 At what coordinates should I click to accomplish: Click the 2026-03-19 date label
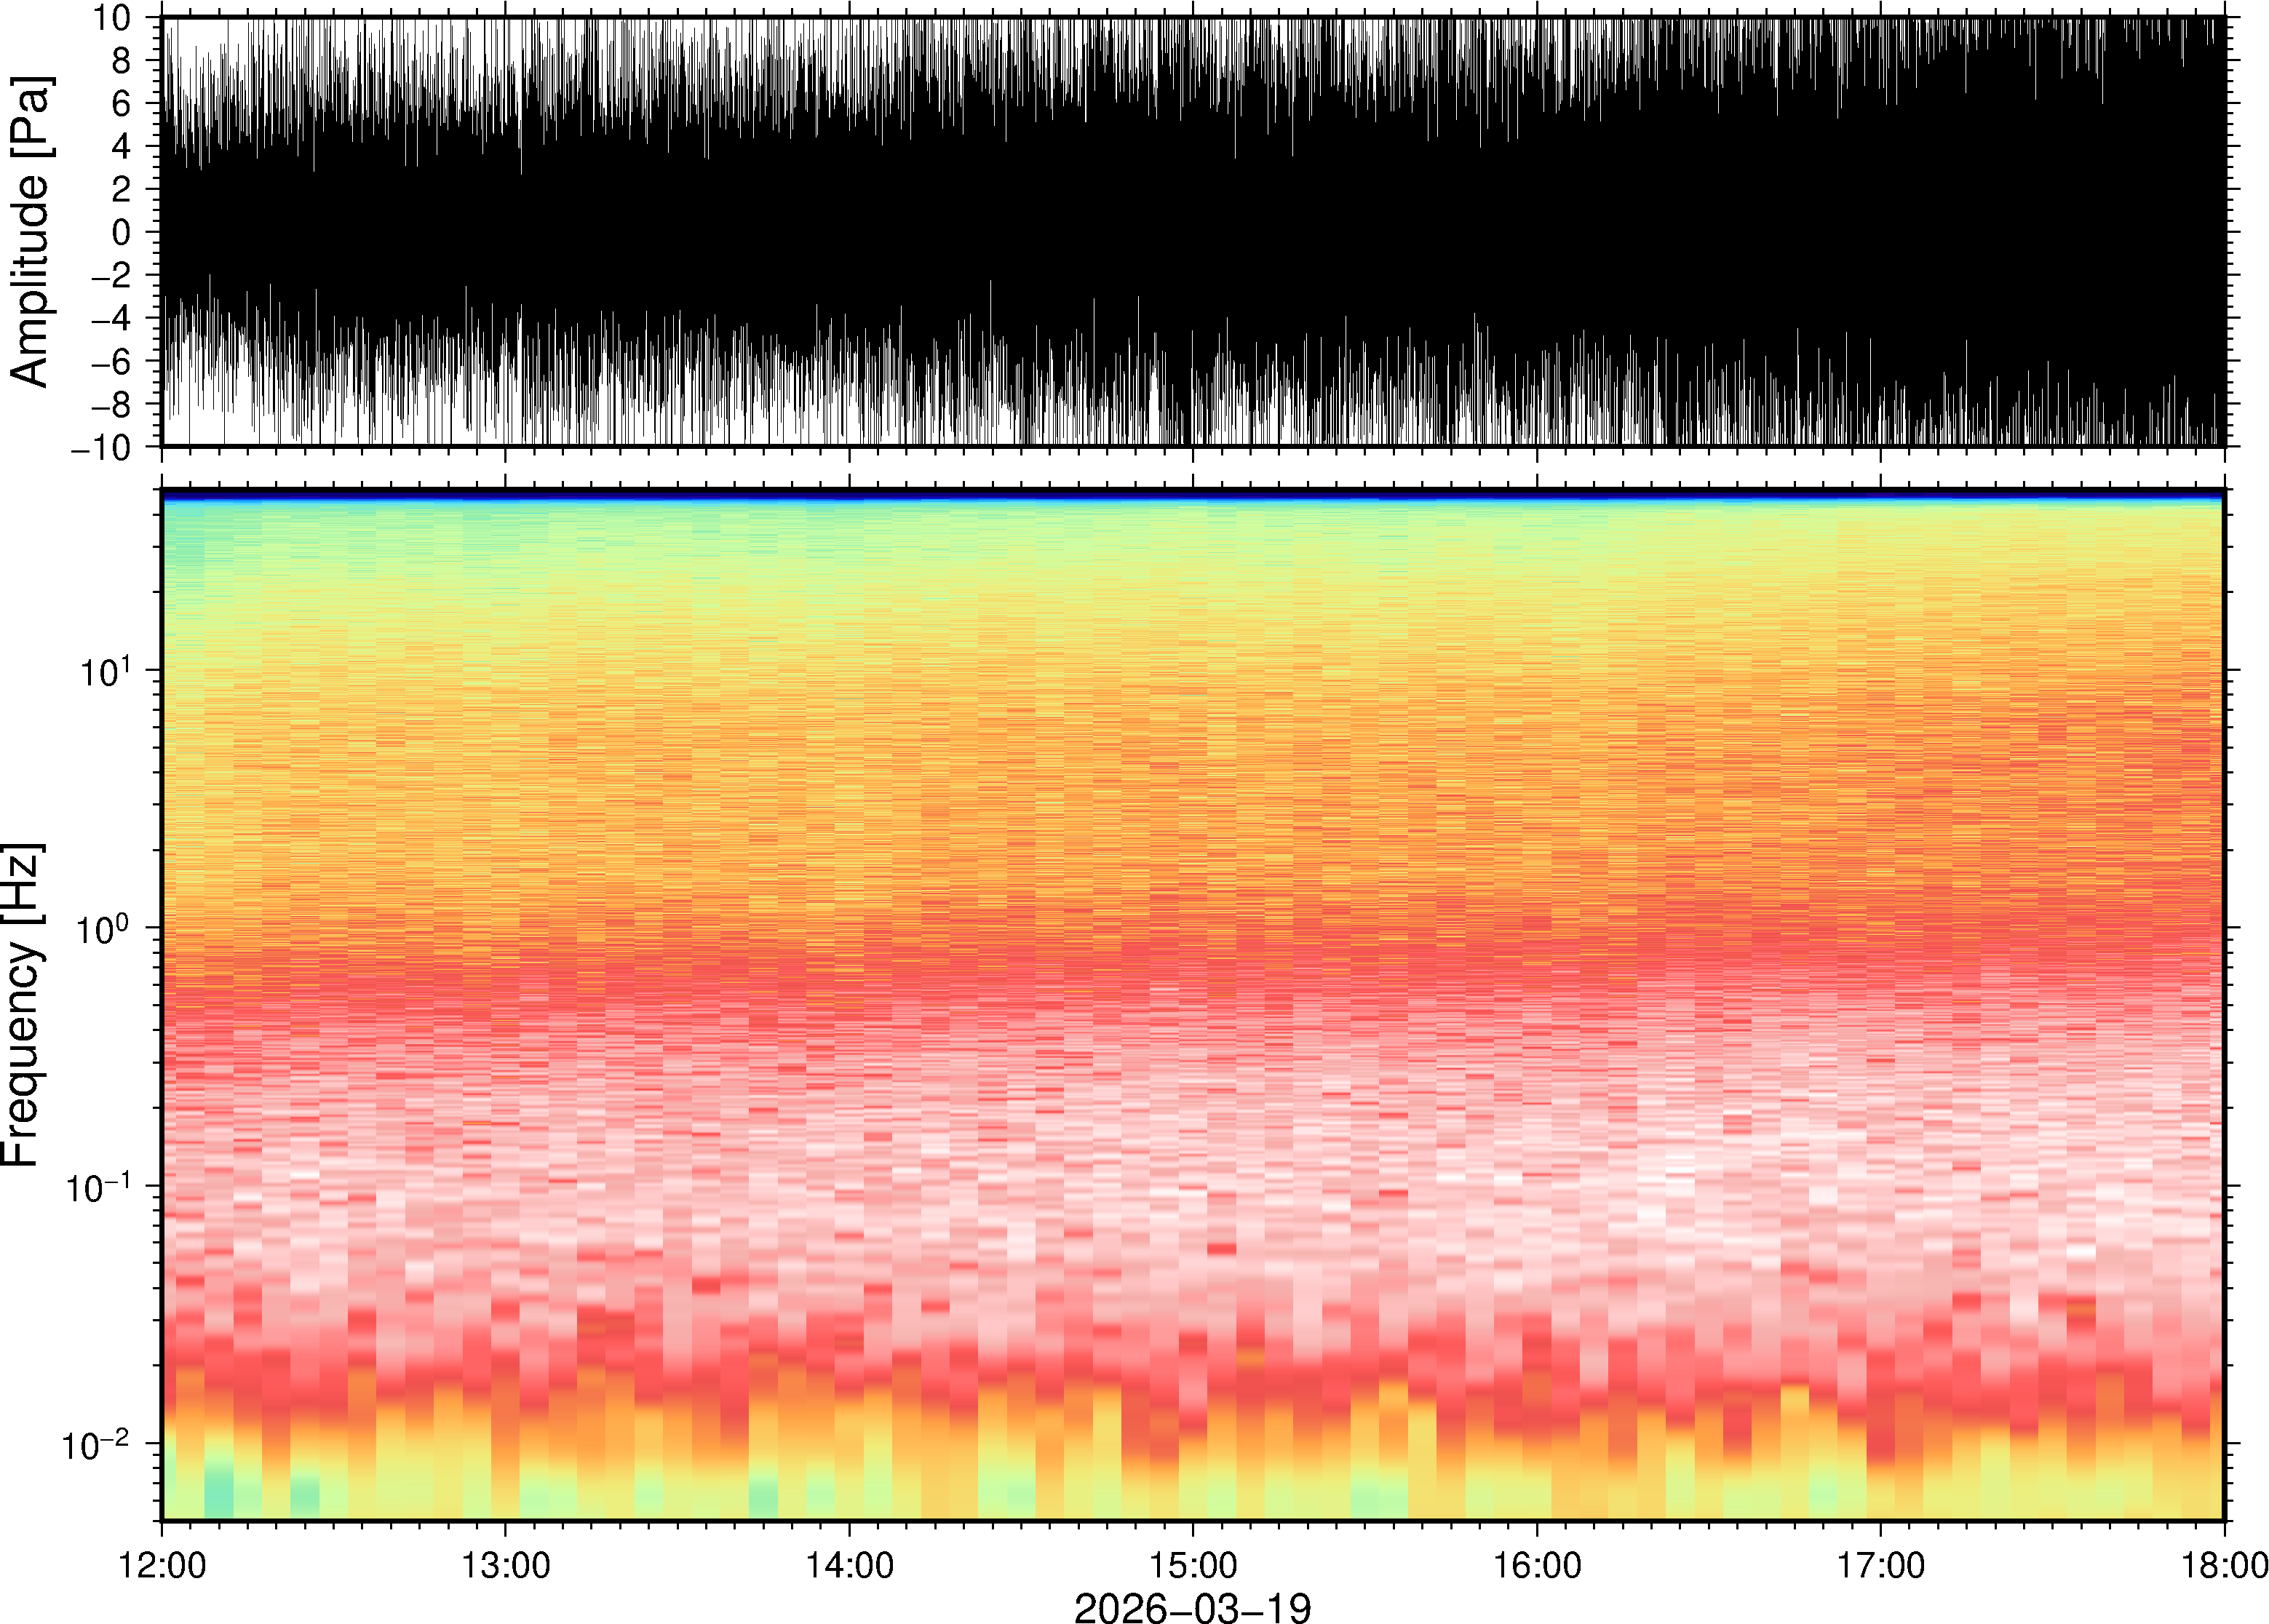coord(1192,1607)
